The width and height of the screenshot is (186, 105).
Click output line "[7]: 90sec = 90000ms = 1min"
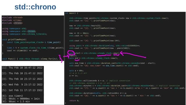21,99
